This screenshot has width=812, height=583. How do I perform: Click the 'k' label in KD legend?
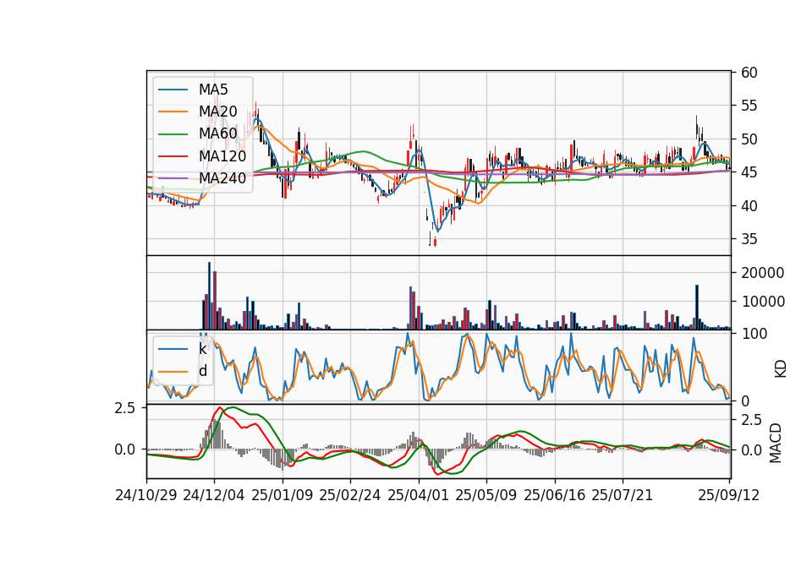(202, 349)
